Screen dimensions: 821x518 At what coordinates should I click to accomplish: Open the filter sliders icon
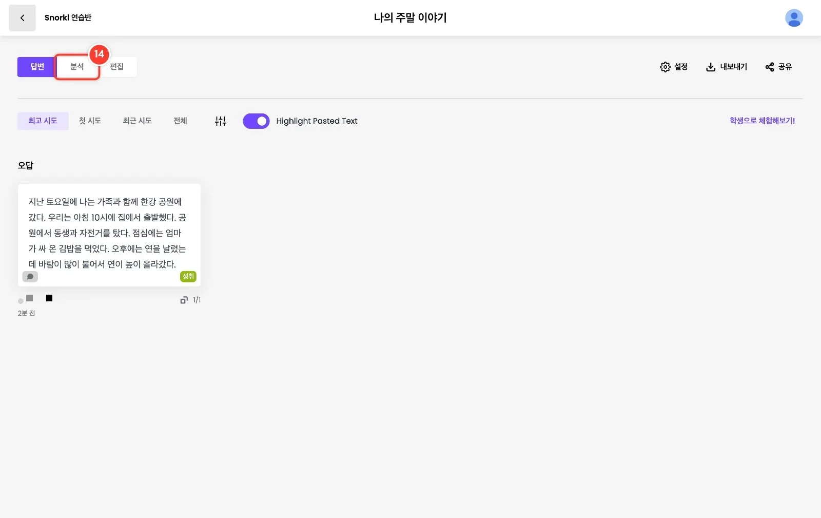[x=221, y=121]
